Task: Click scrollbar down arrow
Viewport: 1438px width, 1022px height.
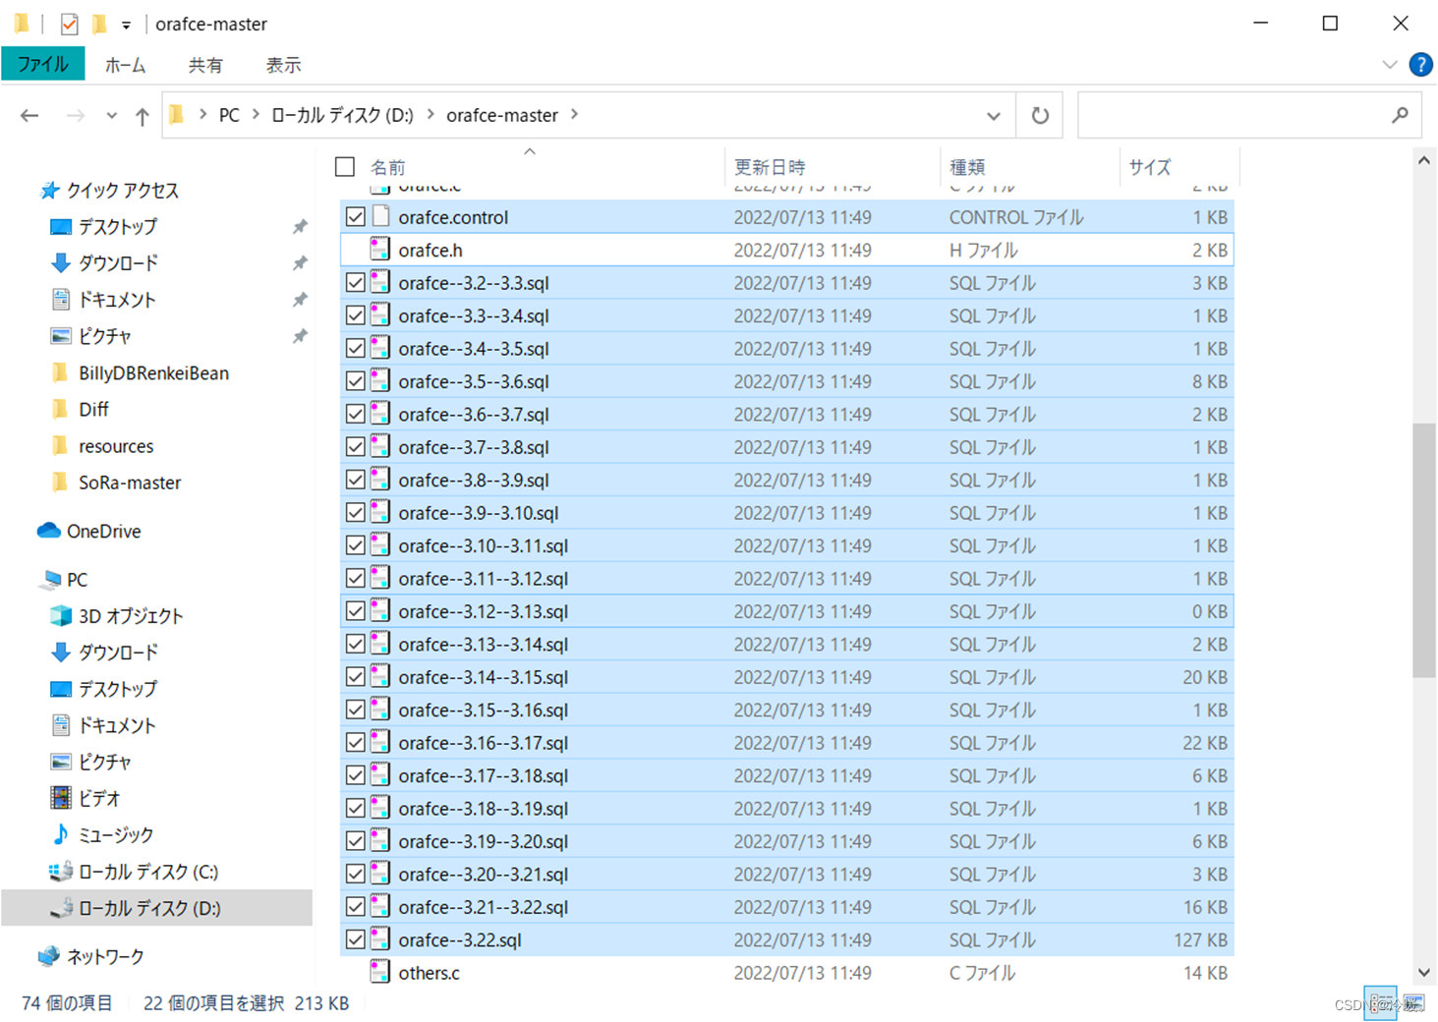Action: point(1424,973)
